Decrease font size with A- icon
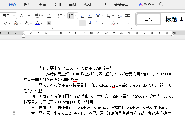Screen dimensions: 185x127 29,16
